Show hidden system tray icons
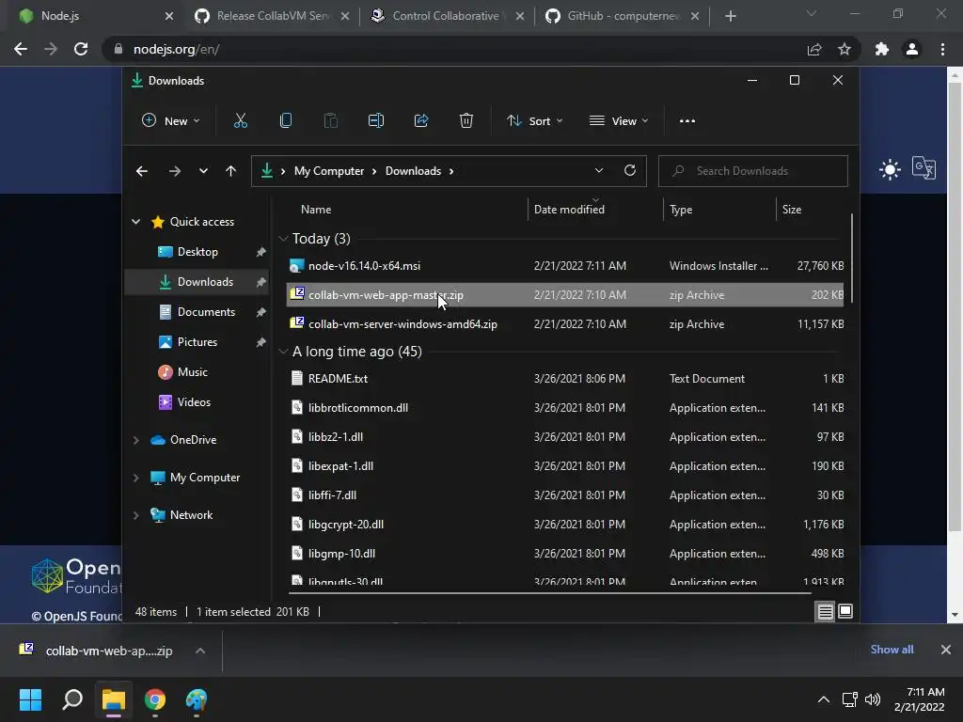Screen dimensions: 963x722 824,699
